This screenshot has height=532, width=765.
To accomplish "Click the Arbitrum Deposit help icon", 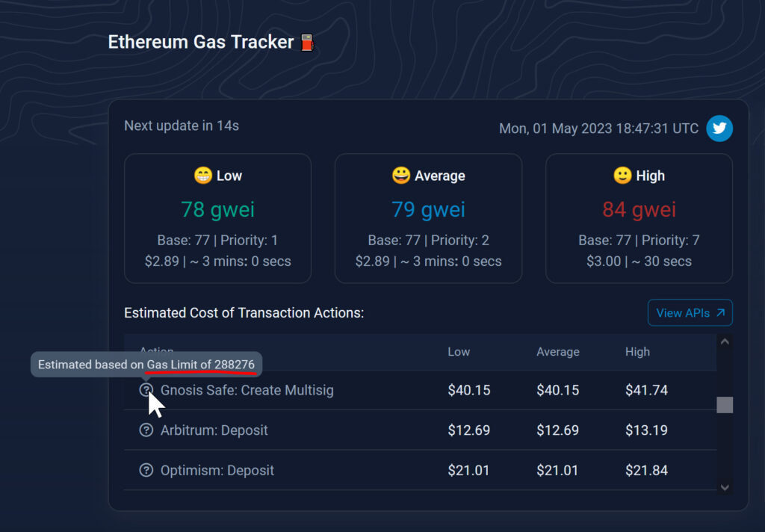I will click(146, 430).
